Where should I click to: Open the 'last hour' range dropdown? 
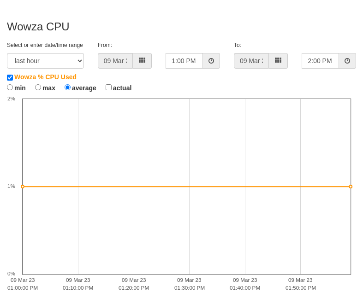coord(45,61)
